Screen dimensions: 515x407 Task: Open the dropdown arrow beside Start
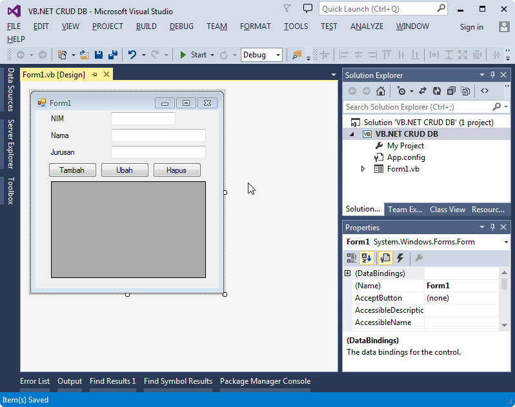(212, 55)
